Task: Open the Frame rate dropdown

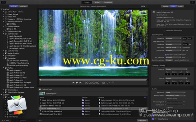Action: coord(173,44)
